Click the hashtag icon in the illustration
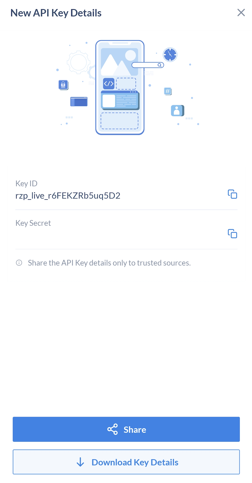This screenshot has width=252, height=483. pyautogui.click(x=168, y=91)
